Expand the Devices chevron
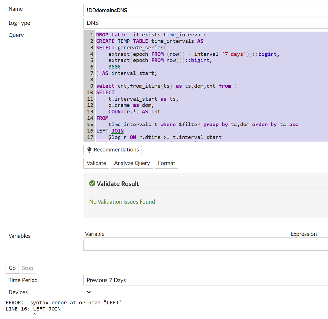The width and height of the screenshot is (328, 319). coord(89,292)
